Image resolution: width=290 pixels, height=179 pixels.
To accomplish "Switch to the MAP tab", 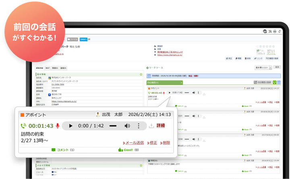I will click(48, 68).
